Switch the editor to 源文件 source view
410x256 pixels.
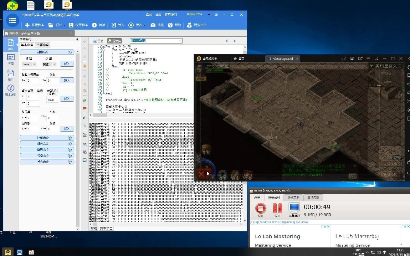coord(114,41)
